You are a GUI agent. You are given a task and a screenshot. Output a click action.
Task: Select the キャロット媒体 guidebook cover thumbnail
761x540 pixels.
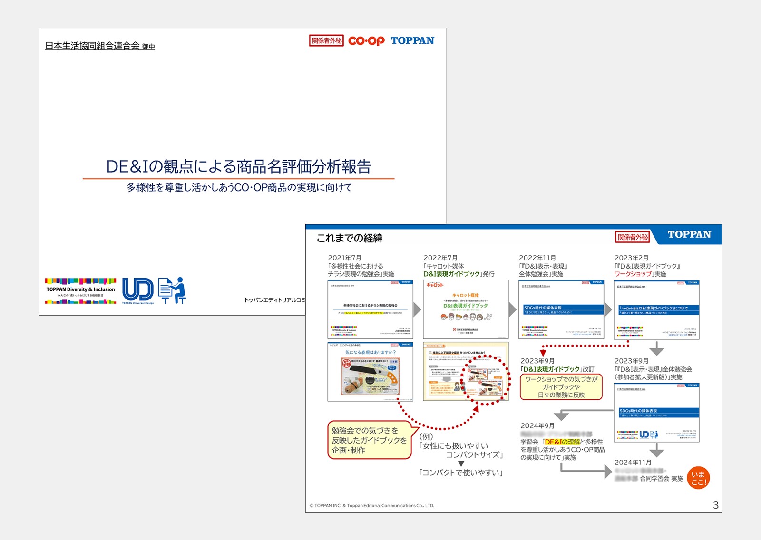[x=466, y=309]
